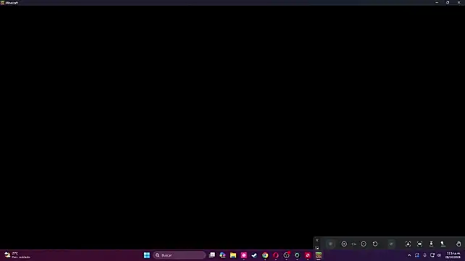Image resolution: width=465 pixels, height=261 pixels.
Task: Open File Explorer from the taskbar
Action: (x=233, y=255)
